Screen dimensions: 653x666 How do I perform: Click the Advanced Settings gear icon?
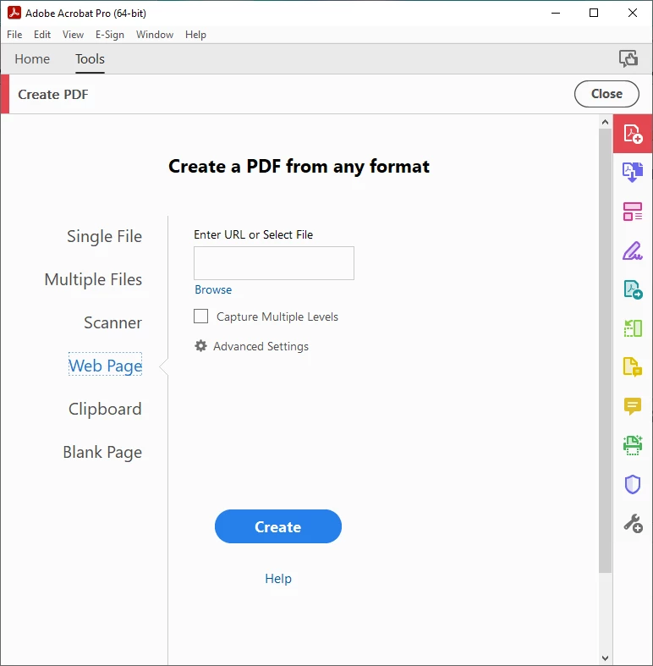click(200, 346)
